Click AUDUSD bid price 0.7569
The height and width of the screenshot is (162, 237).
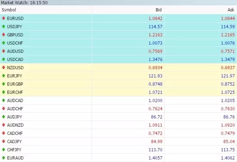155,51
